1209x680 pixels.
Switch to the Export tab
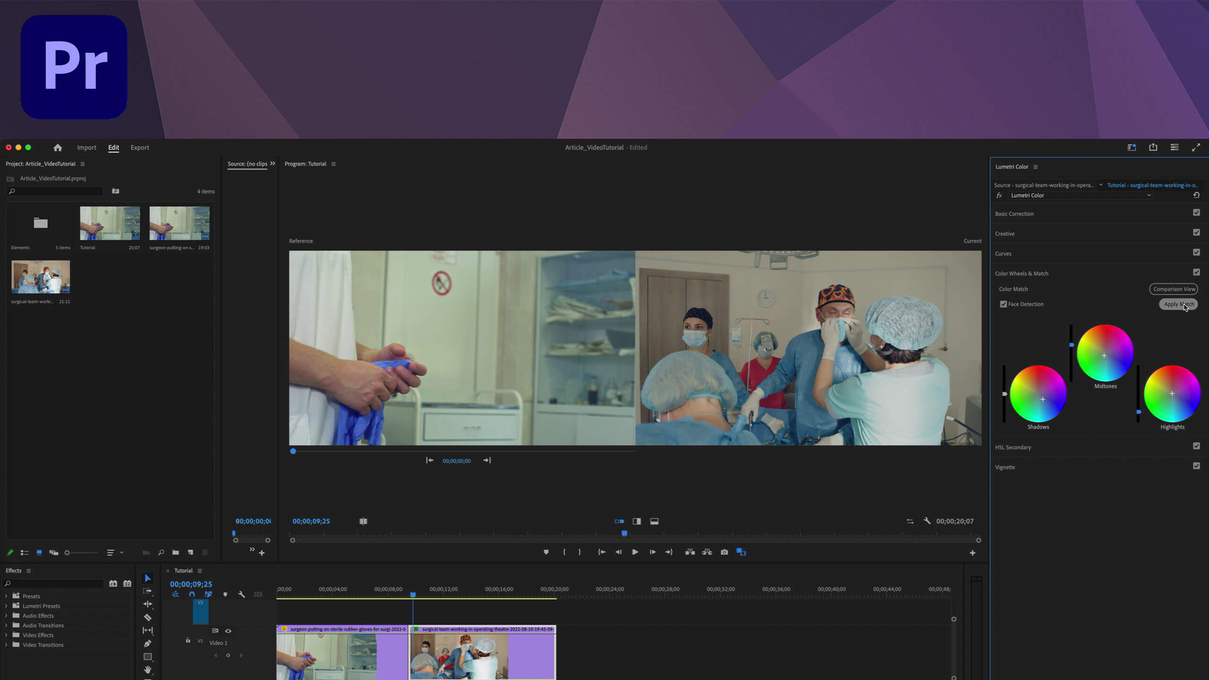[x=139, y=147]
